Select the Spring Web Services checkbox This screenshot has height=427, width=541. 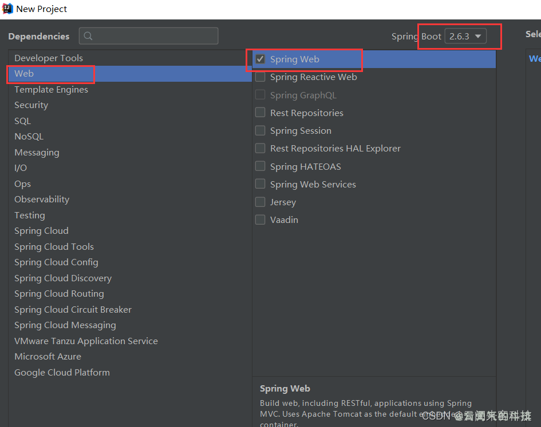point(260,184)
